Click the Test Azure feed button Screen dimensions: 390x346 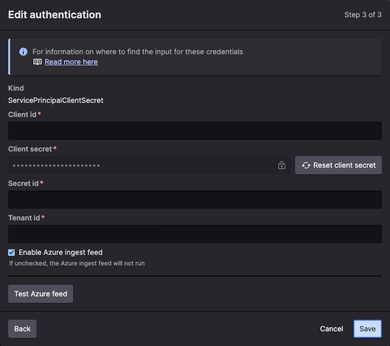point(41,294)
